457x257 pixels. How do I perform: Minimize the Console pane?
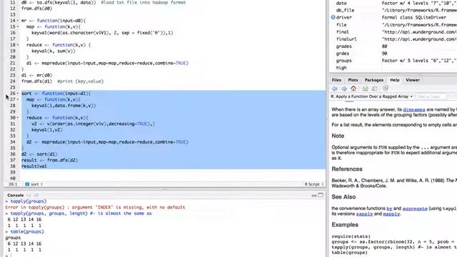click(314, 195)
